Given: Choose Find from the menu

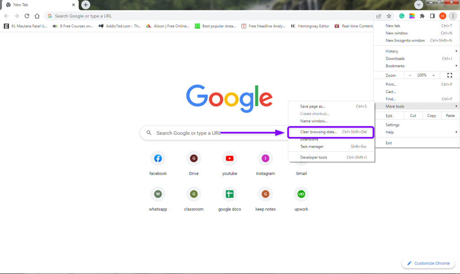Looking at the screenshot, I should [x=417, y=99].
